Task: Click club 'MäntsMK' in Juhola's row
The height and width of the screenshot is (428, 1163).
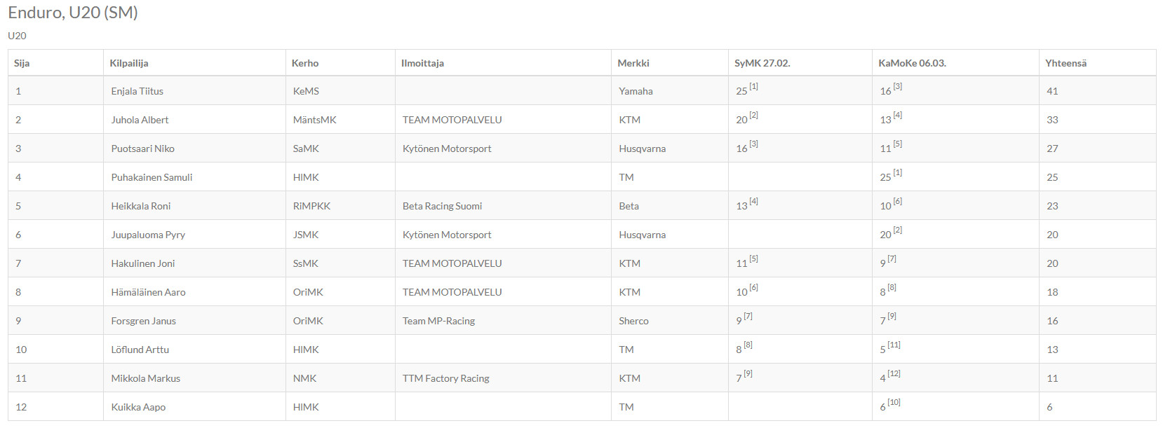Action: coord(315,120)
